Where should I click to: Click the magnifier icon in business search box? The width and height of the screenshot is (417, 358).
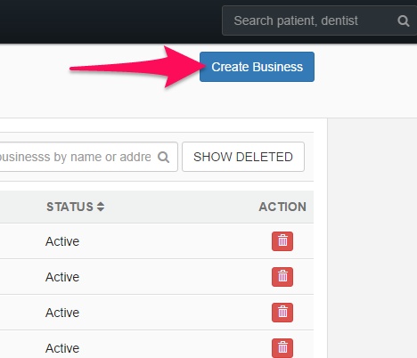(163, 157)
